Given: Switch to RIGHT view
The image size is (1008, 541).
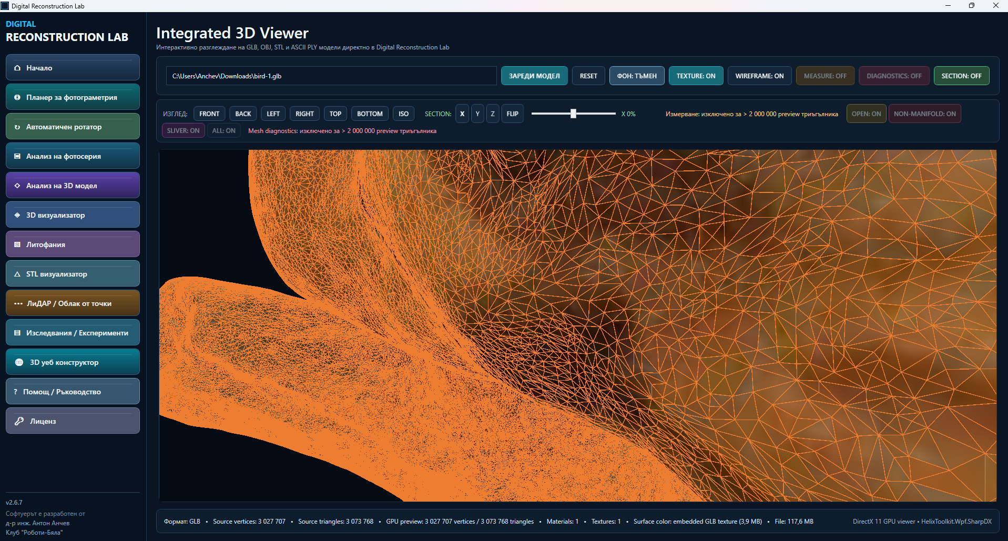Looking at the screenshot, I should pyautogui.click(x=304, y=114).
